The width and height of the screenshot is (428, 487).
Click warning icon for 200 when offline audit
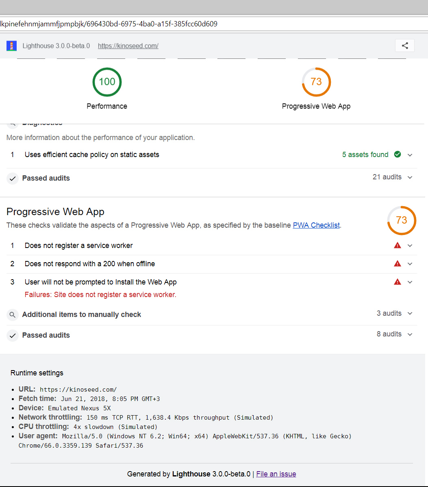[398, 263]
